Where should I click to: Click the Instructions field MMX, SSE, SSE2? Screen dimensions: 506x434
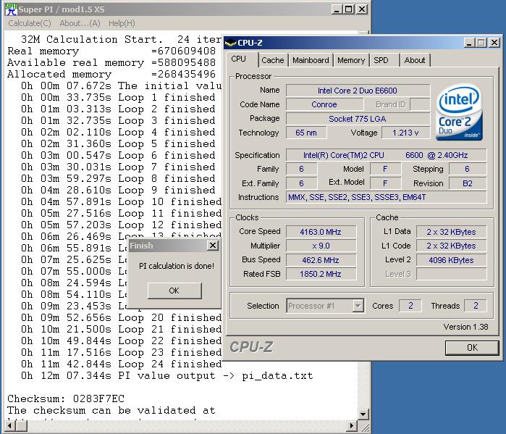[x=387, y=197]
